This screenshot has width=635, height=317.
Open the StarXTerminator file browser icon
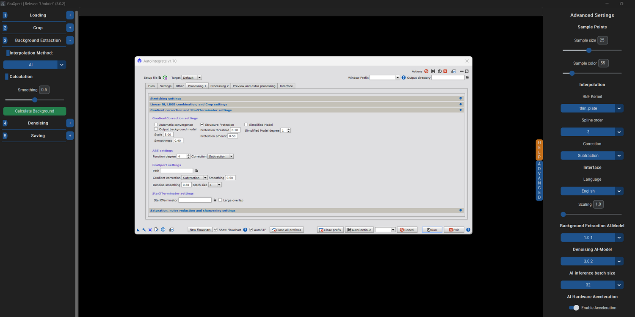click(215, 200)
